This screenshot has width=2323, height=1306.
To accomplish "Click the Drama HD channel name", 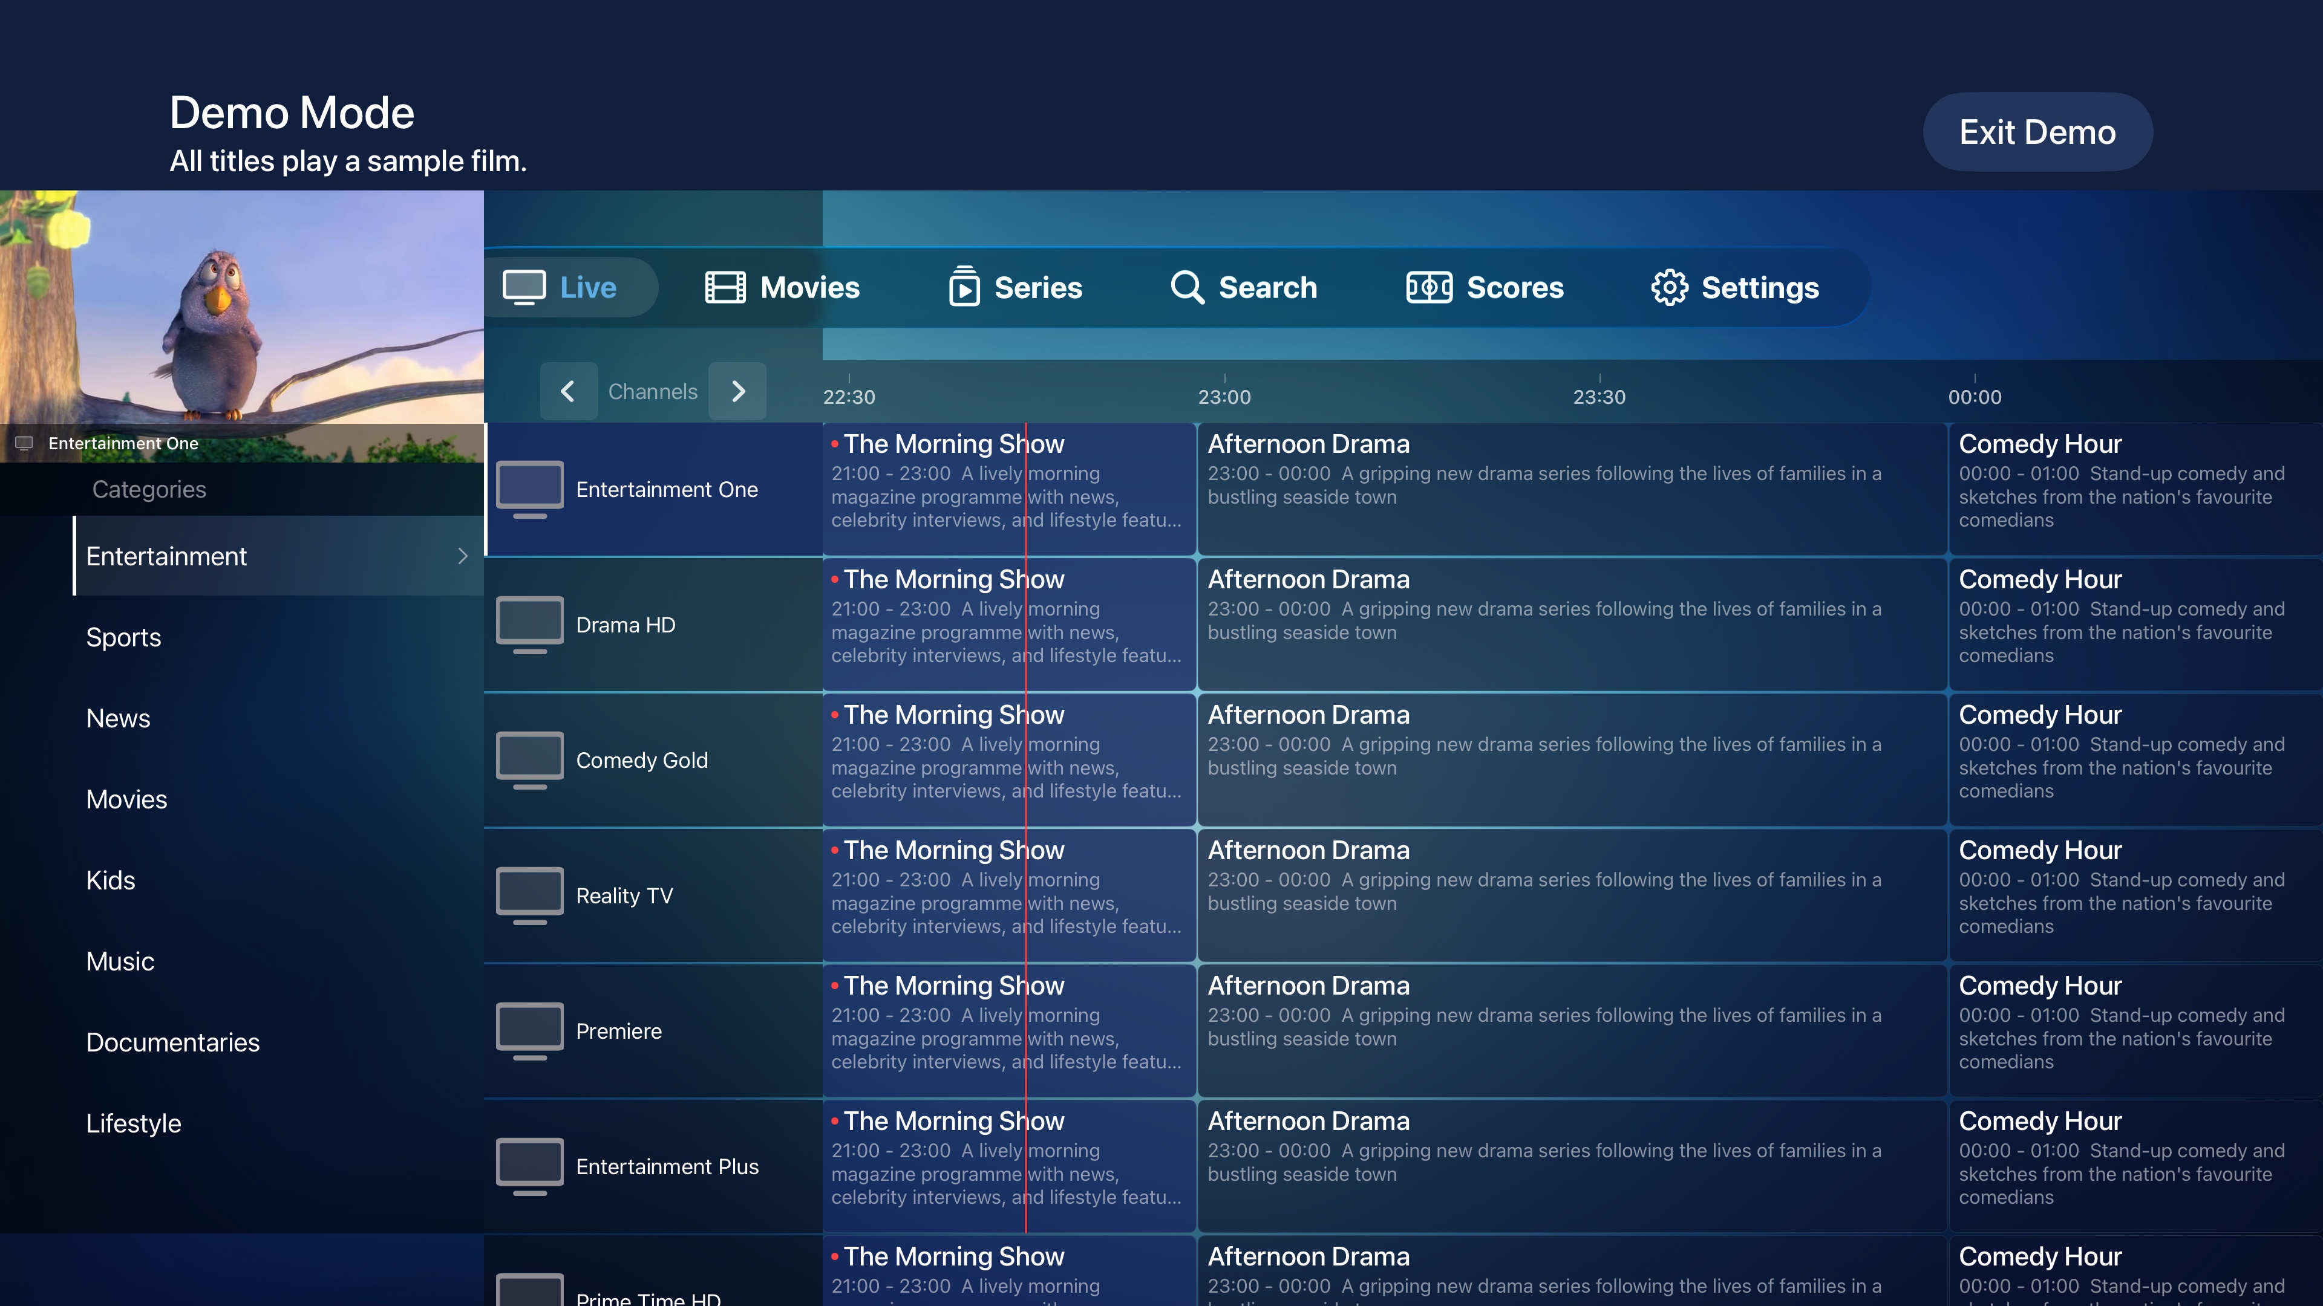I will pyautogui.click(x=626, y=625).
